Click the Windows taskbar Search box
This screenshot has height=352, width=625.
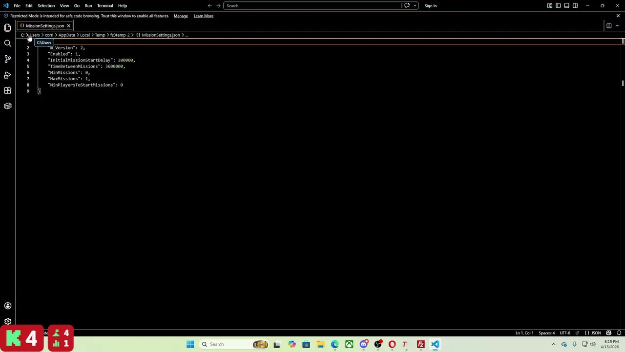coord(233,344)
